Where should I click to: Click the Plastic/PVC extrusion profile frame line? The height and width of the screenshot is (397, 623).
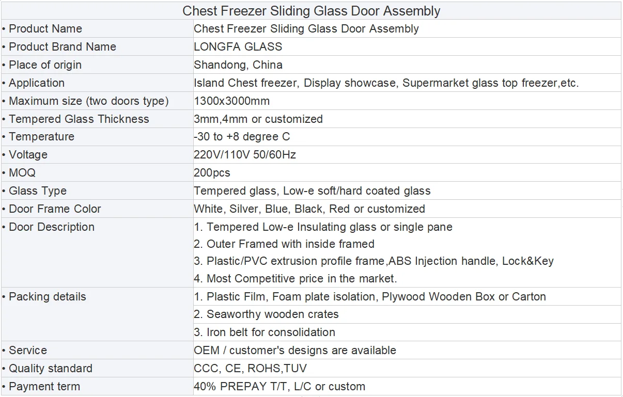(375, 261)
